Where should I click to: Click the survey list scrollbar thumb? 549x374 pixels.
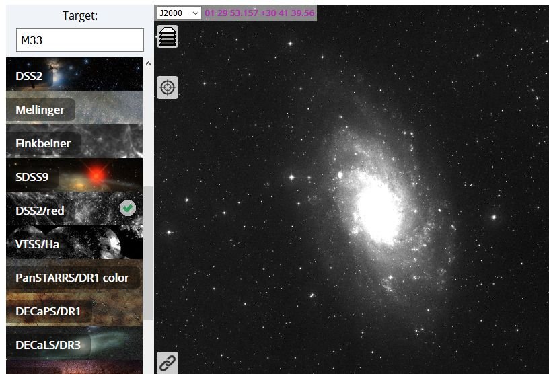point(148,253)
